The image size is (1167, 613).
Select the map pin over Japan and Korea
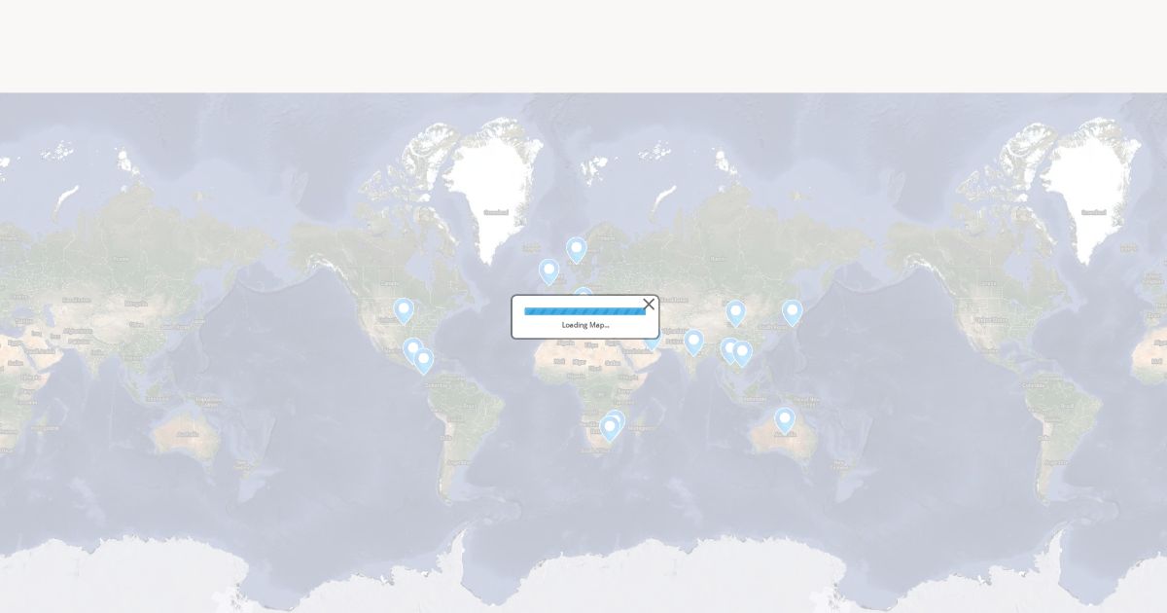[x=793, y=313]
